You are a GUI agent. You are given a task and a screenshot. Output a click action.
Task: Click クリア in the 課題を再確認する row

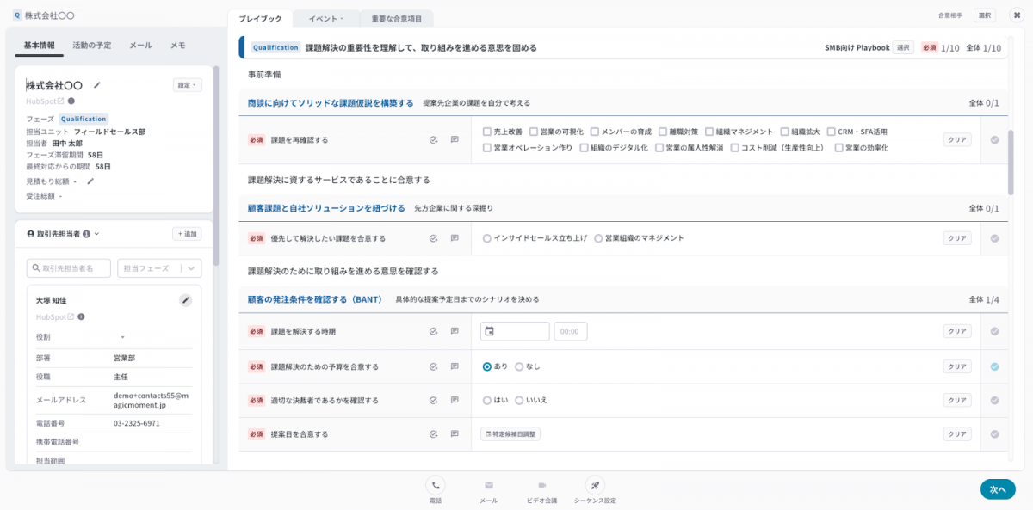pos(957,139)
